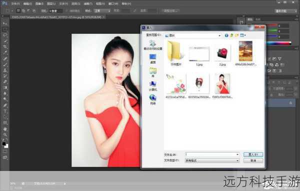Open the 文件 menu
Viewport: 300px width, 191px height.
[x=15, y=3]
